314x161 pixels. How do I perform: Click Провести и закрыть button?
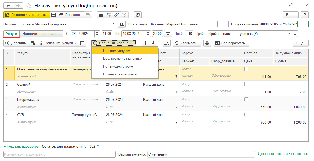click(x=27, y=15)
